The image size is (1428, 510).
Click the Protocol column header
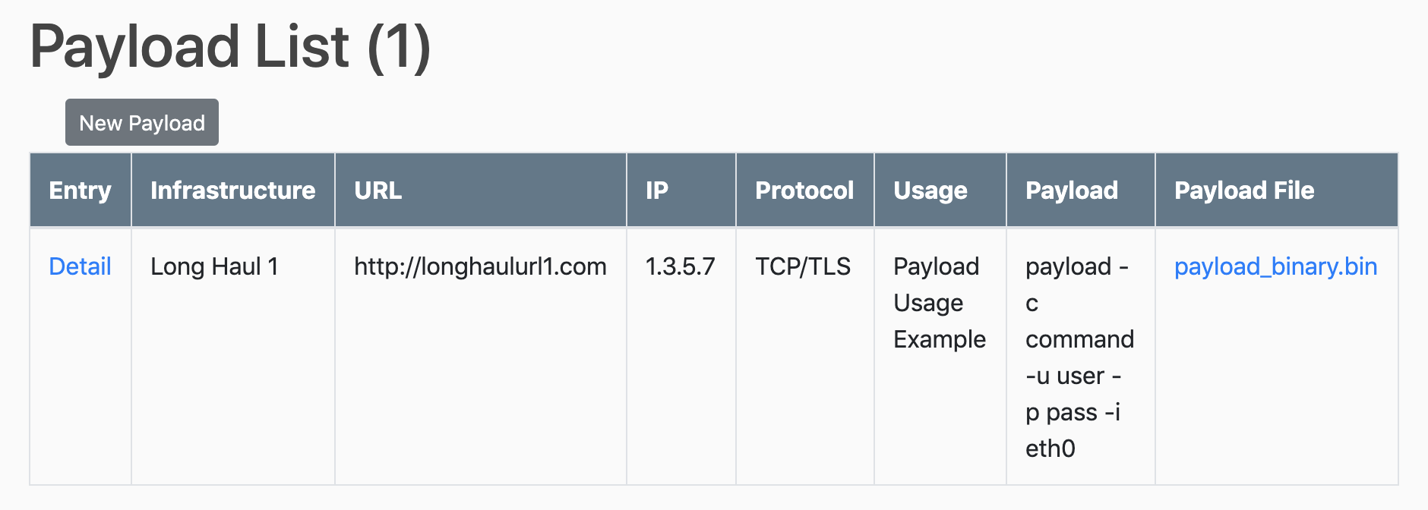[x=804, y=190]
